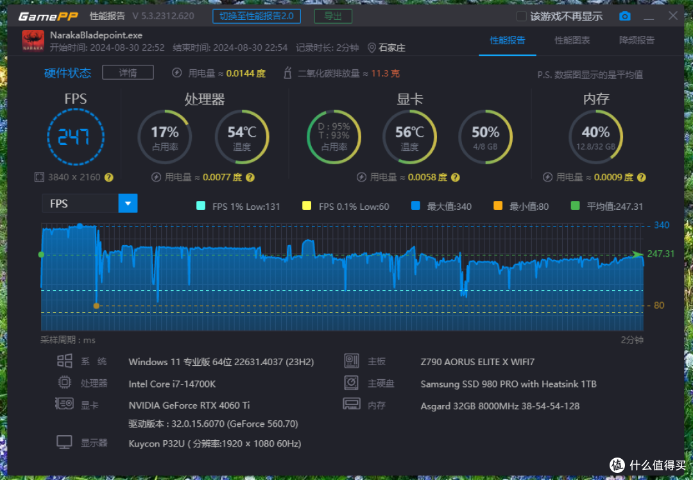This screenshot has height=480, width=693.
Task: Click the help icon after memory 0.0009 度
Action: [x=642, y=178]
